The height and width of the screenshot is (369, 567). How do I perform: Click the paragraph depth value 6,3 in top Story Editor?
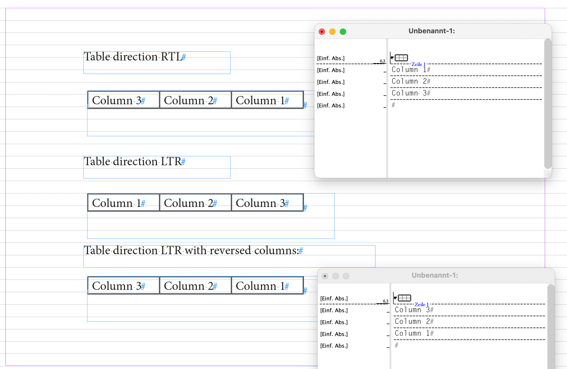point(382,60)
